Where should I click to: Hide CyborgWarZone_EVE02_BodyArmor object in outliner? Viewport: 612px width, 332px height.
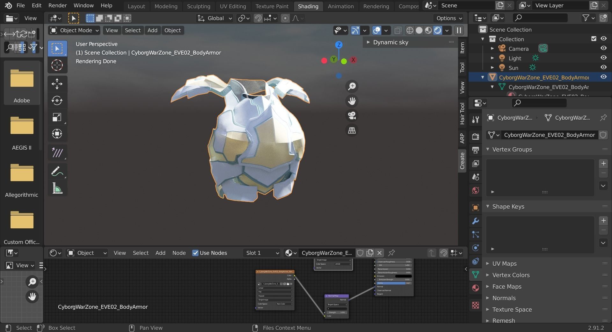click(603, 77)
